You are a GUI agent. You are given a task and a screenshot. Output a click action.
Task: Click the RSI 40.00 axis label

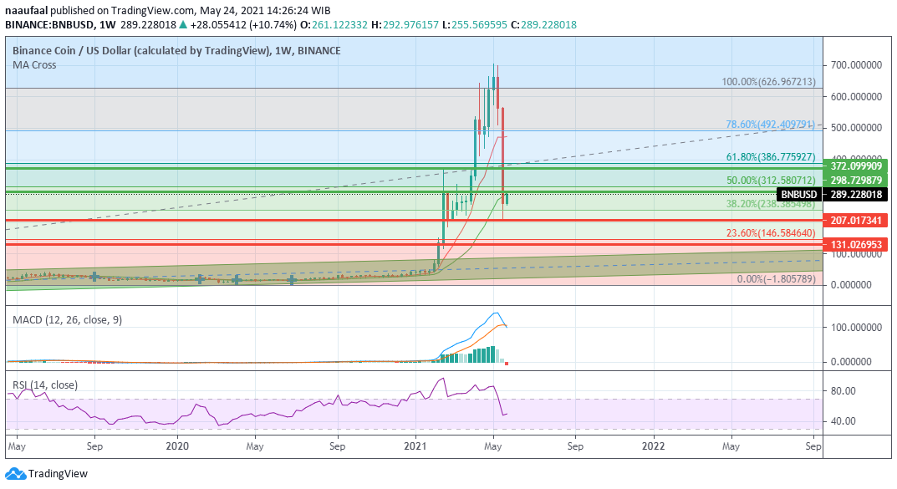click(x=843, y=421)
